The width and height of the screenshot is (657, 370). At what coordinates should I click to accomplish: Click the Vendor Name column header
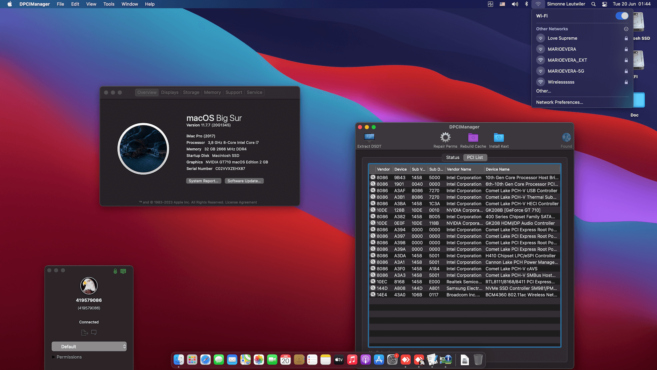[x=464, y=169]
